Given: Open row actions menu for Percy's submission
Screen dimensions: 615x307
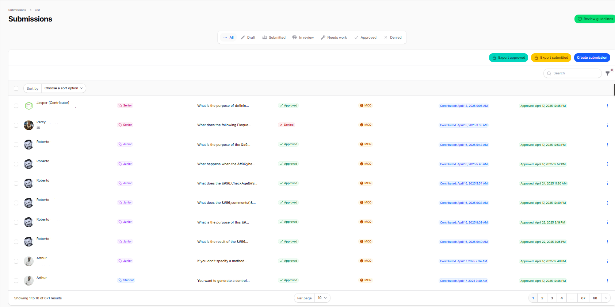Looking at the screenshot, I should coord(607,125).
